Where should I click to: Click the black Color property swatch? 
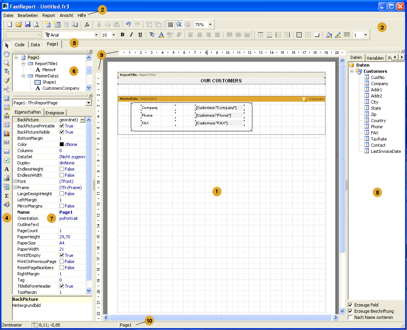click(x=62, y=144)
